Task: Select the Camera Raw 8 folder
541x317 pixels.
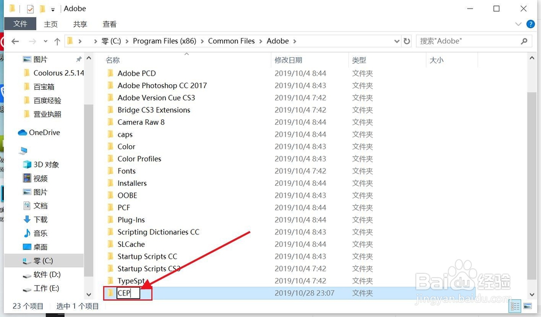Action: click(x=141, y=123)
